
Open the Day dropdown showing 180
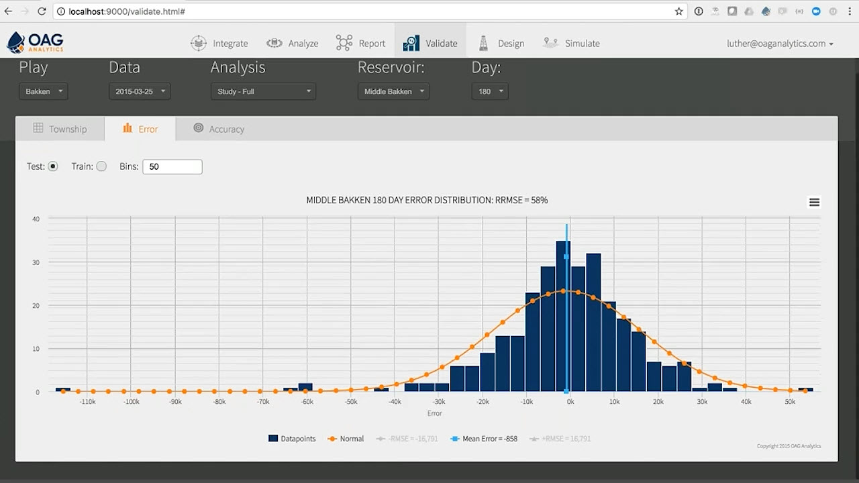(x=490, y=91)
